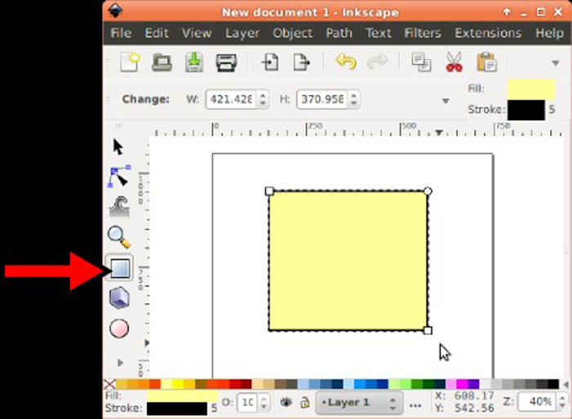Toggle the layer lock icon
The width and height of the screenshot is (572, 419).
304,403
